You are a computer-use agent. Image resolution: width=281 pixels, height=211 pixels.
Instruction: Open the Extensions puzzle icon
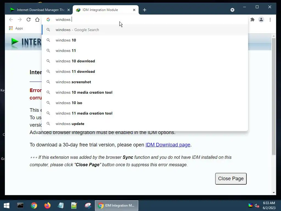(252, 20)
